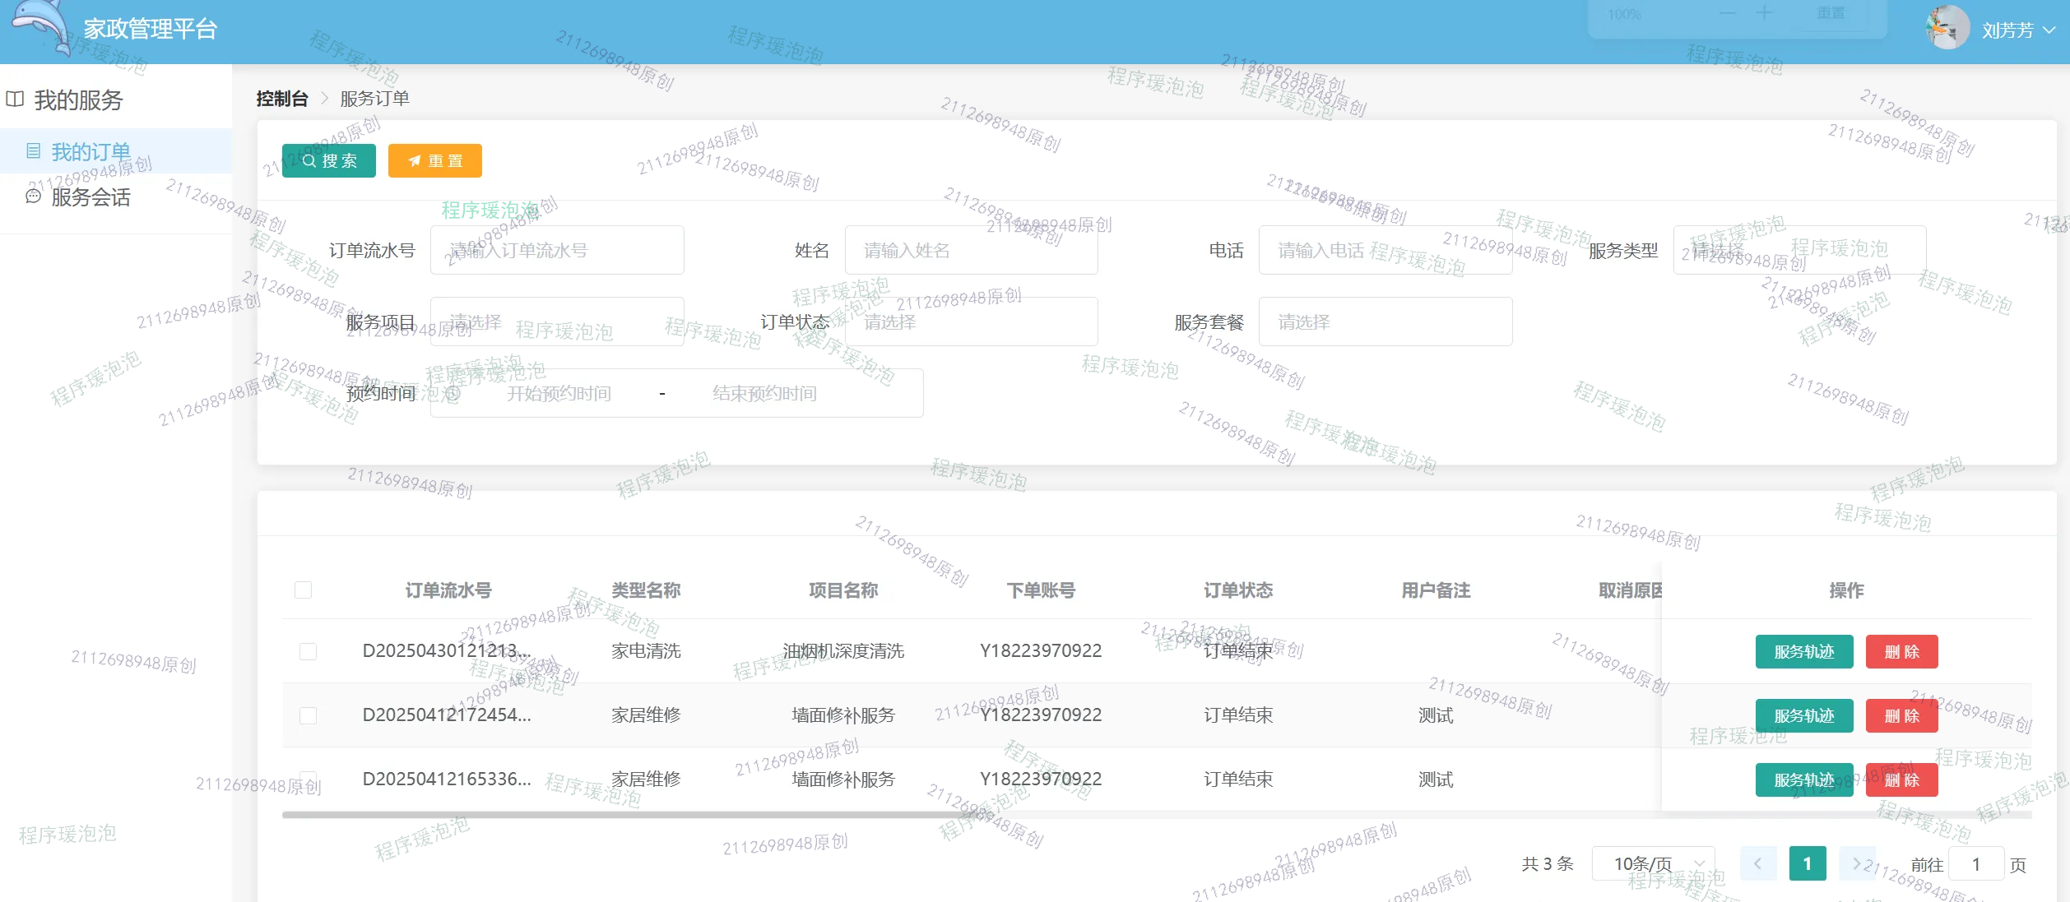Click the book icon beside 我的服务
This screenshot has height=902, width=2070.
(x=15, y=99)
